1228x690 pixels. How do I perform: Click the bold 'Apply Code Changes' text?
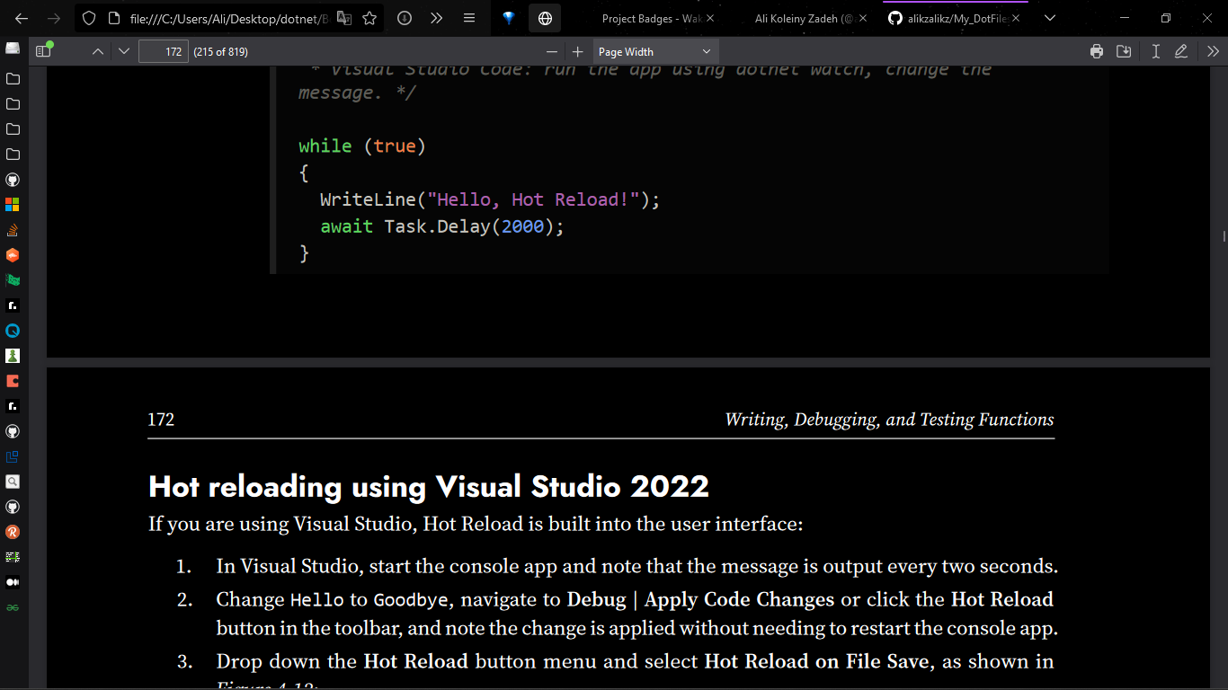(x=739, y=599)
